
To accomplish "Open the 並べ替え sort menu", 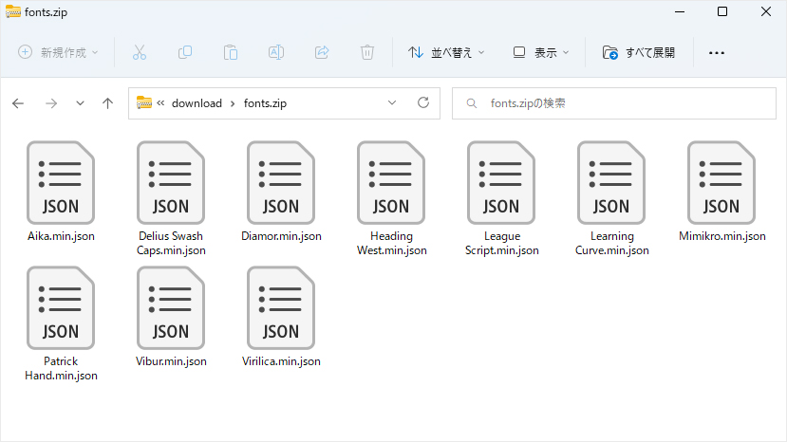I will click(446, 52).
